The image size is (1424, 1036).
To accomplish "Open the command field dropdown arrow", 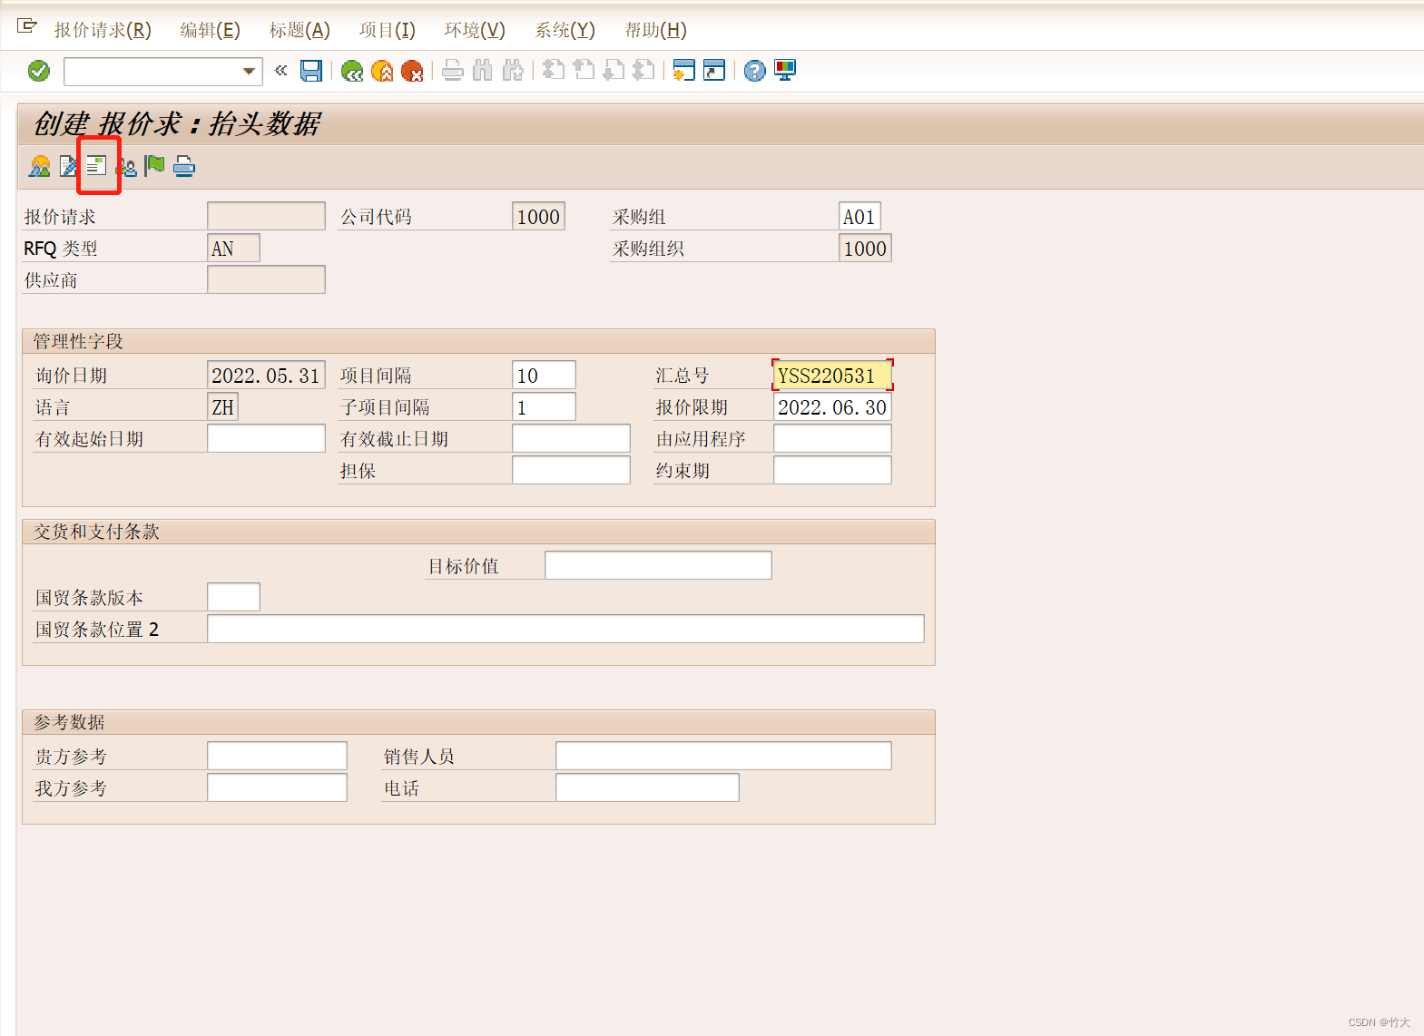I will tap(249, 71).
